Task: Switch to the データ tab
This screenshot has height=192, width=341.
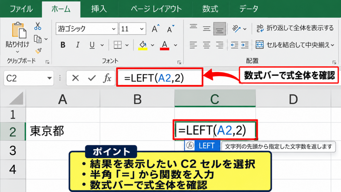Action: pos(249,9)
